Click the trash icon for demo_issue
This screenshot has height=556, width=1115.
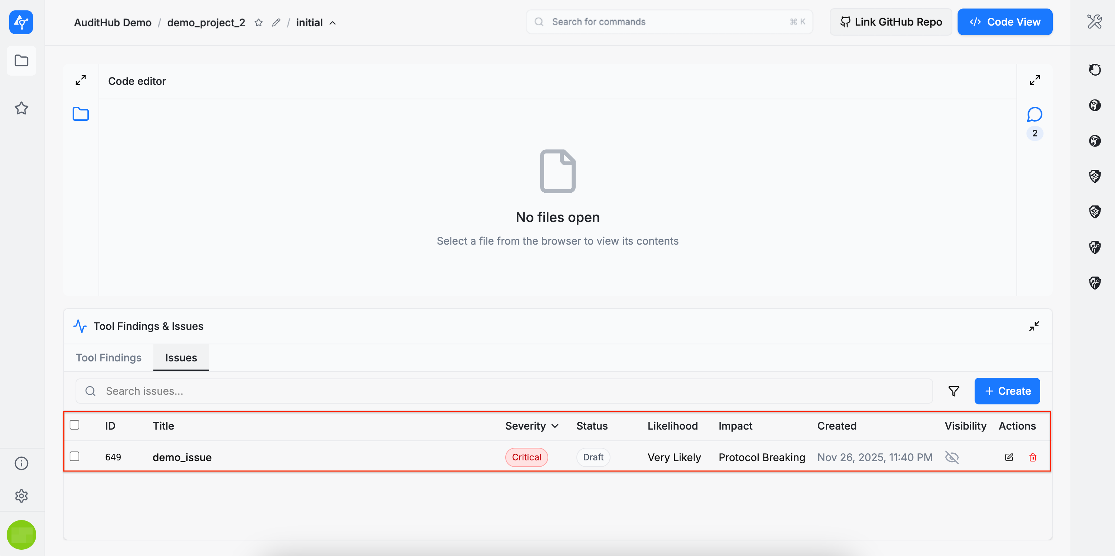pos(1032,457)
